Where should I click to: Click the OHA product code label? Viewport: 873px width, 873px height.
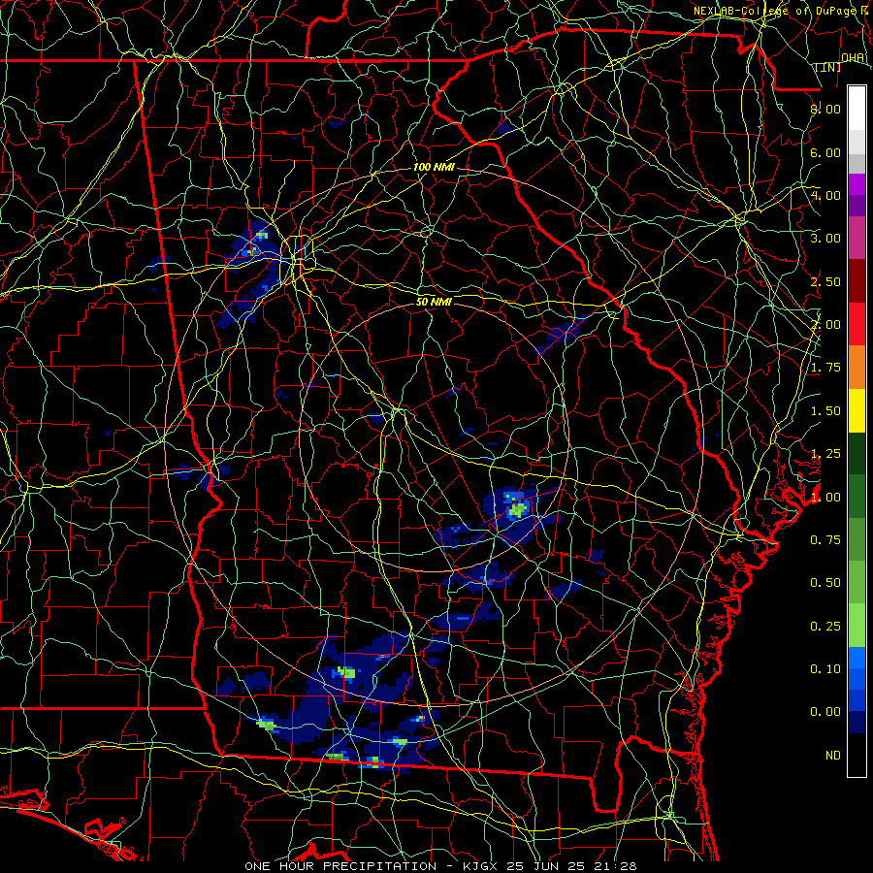click(853, 57)
